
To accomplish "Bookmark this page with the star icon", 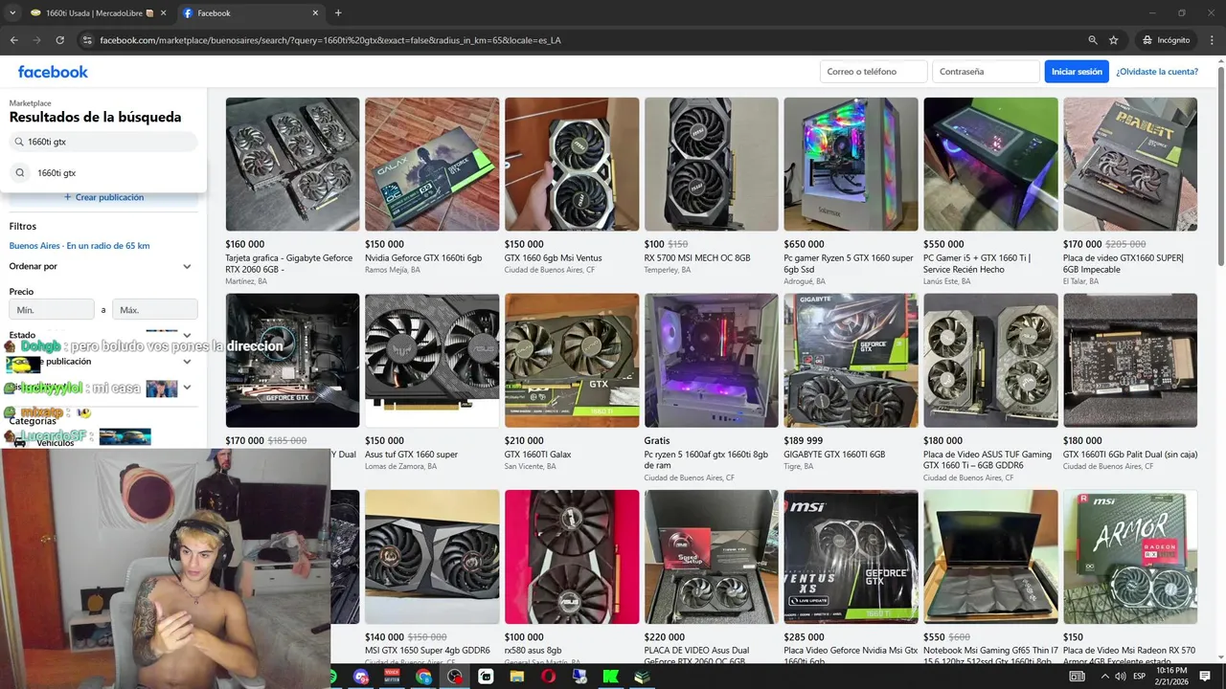I will tap(1114, 40).
